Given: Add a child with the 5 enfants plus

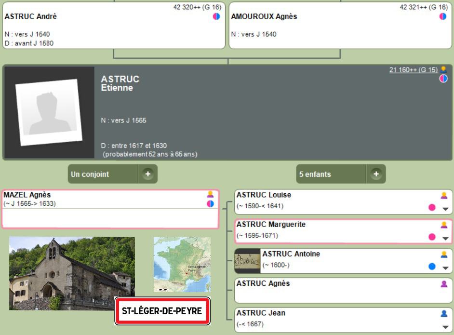Looking at the screenshot, I should (x=376, y=174).
